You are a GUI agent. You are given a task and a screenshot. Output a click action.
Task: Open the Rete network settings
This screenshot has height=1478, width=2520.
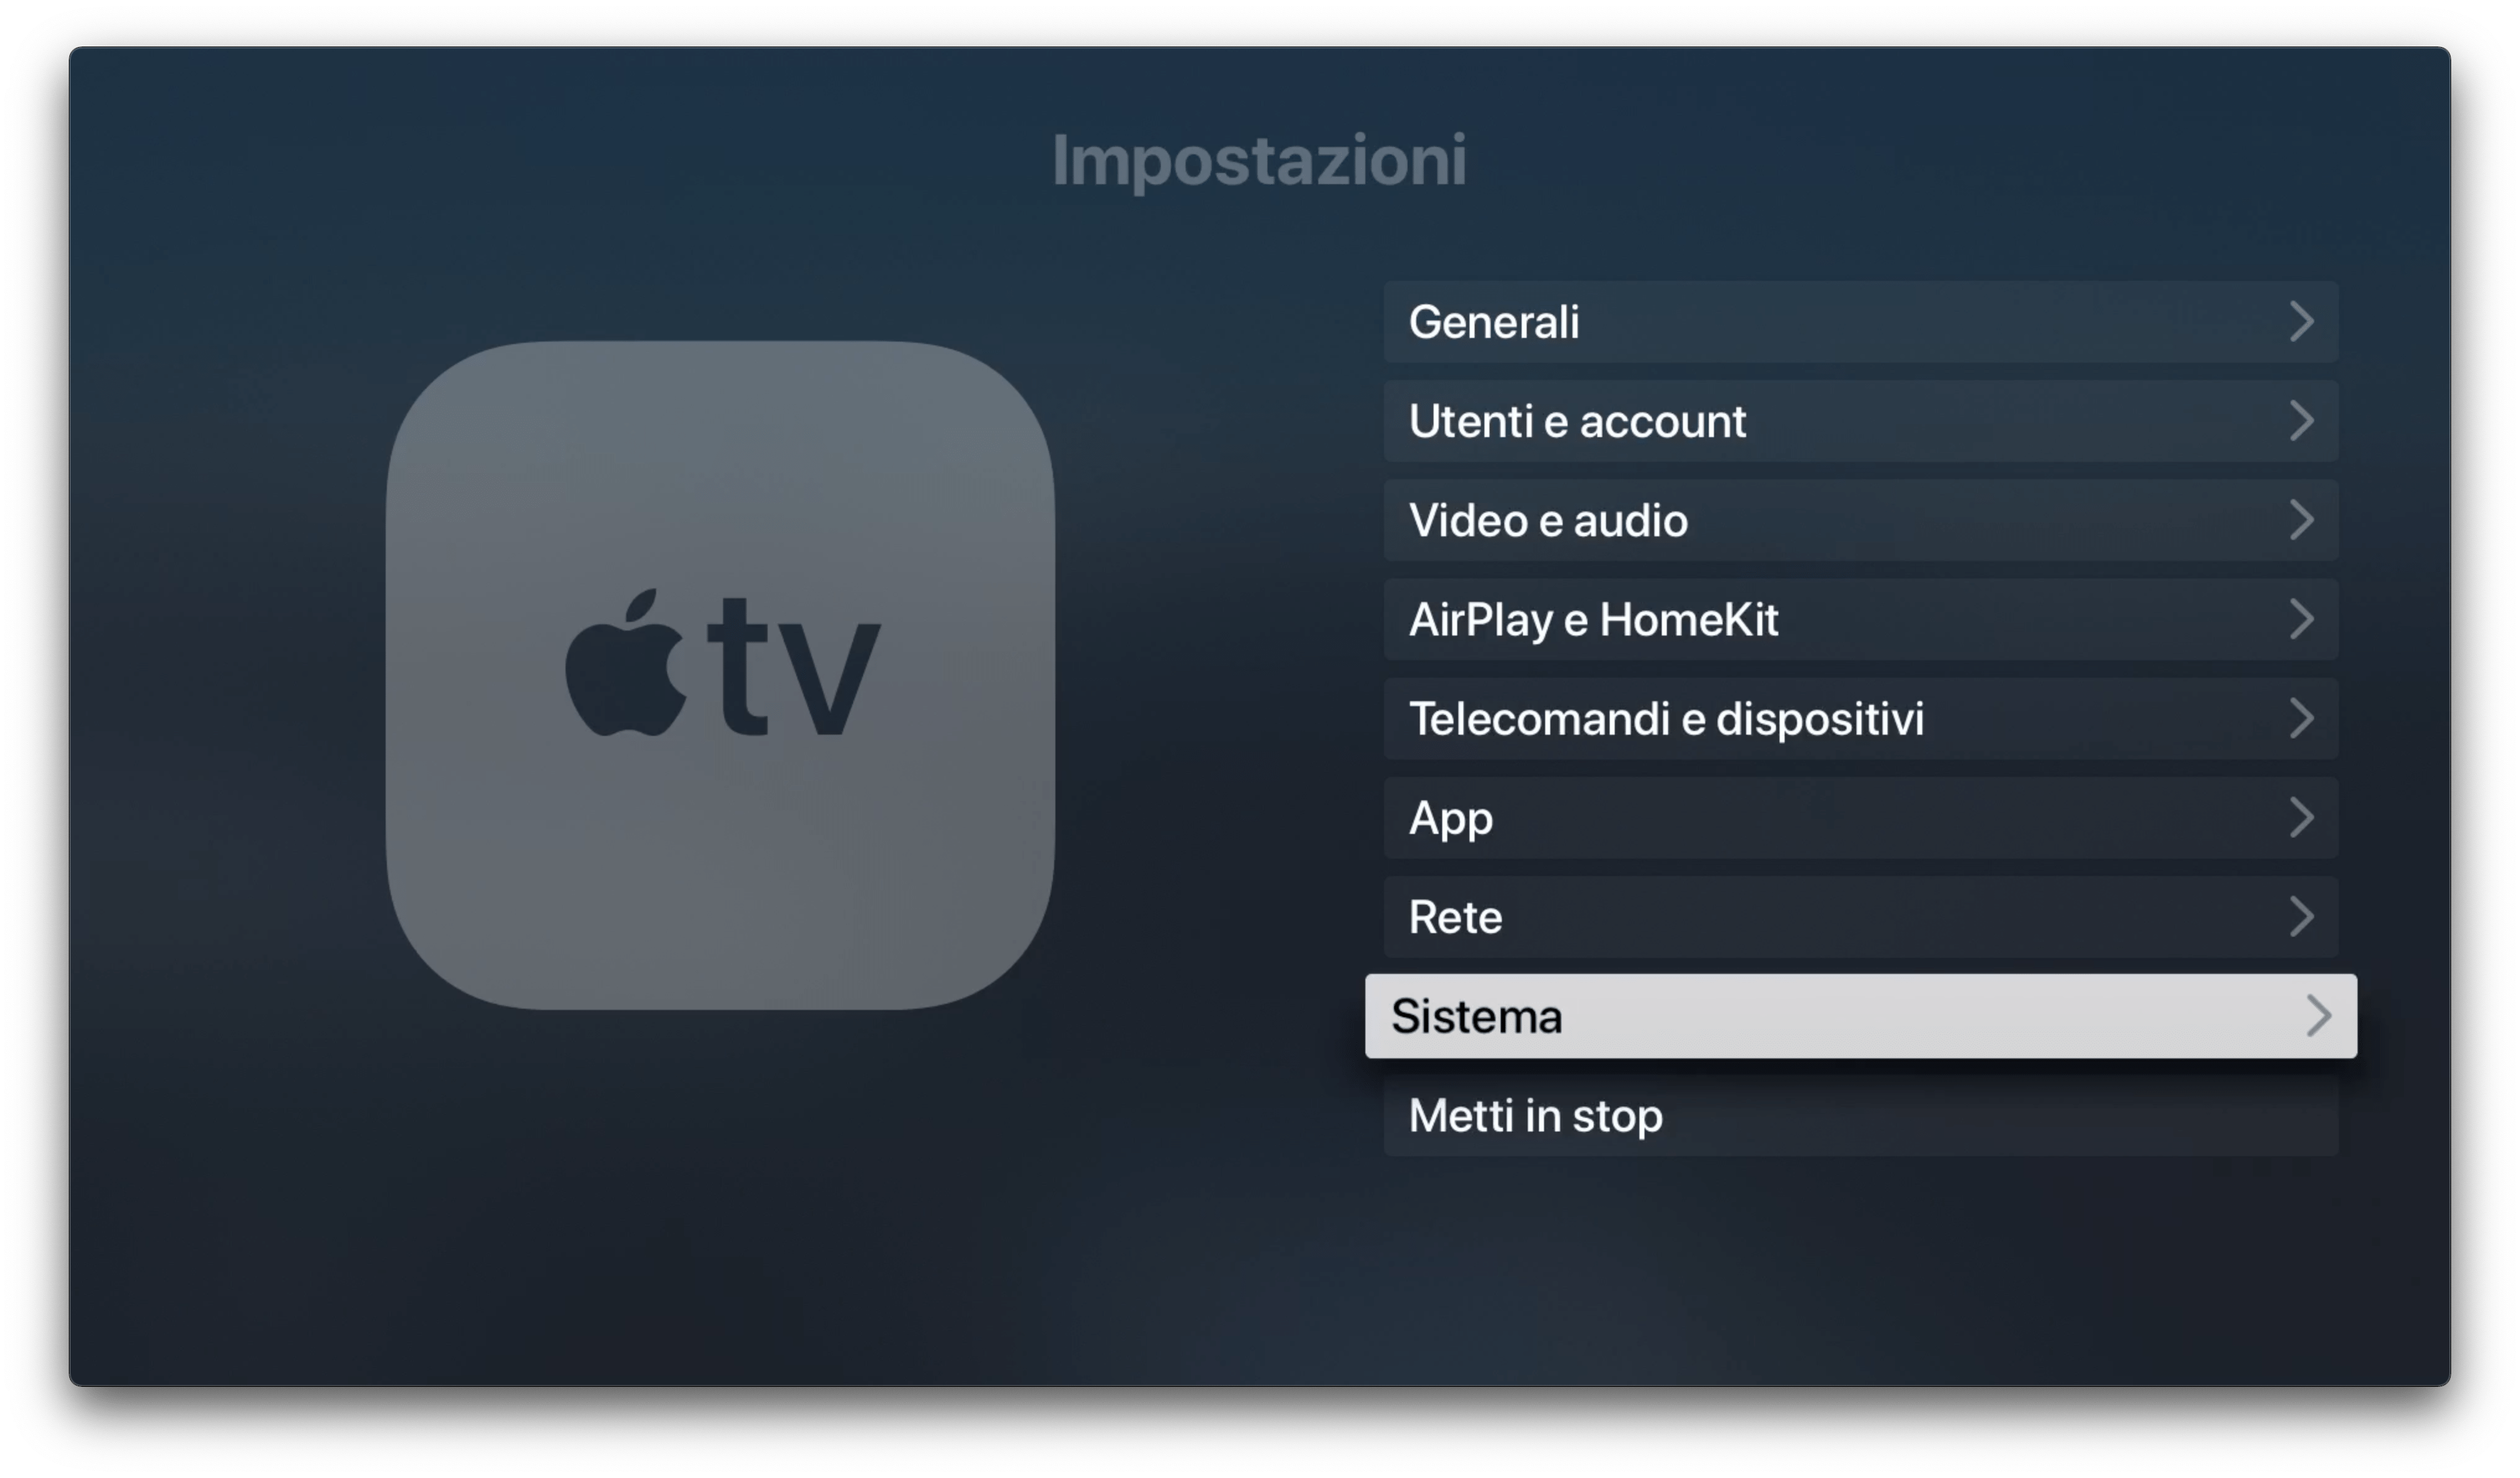tap(1861, 917)
